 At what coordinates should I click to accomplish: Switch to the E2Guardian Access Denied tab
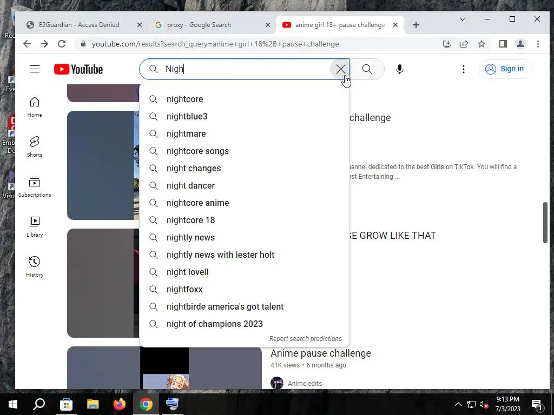(x=83, y=25)
